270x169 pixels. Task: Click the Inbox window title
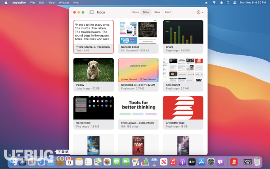tap(101, 12)
